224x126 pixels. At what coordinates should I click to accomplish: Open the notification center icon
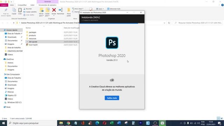pos(219,123)
